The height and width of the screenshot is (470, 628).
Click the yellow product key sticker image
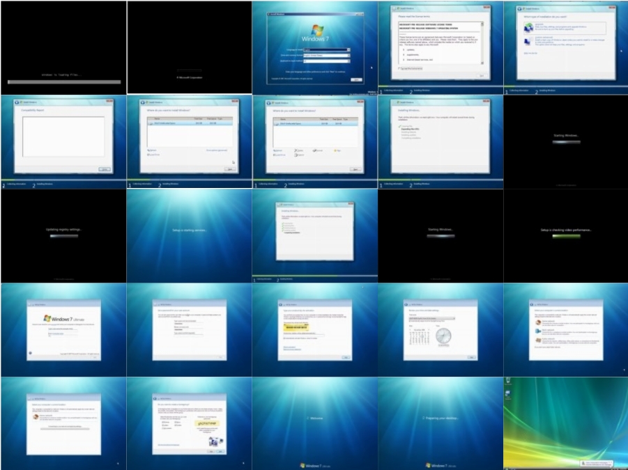(x=296, y=327)
